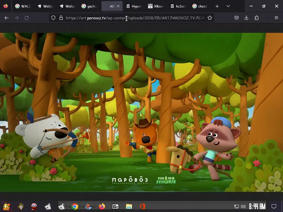Open the Firefox View icon

pos(6,6)
